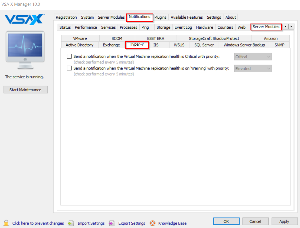Open the About tab
The image size is (300, 228).
(231, 17)
